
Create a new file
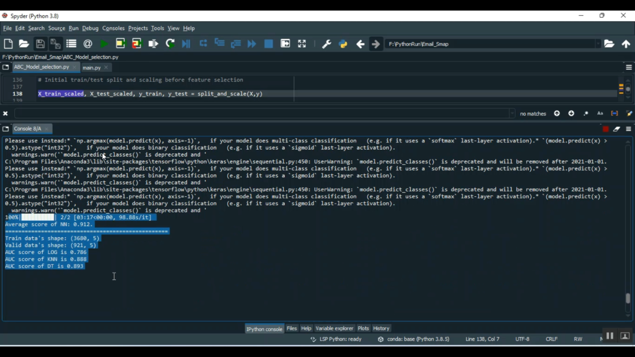pos(8,44)
